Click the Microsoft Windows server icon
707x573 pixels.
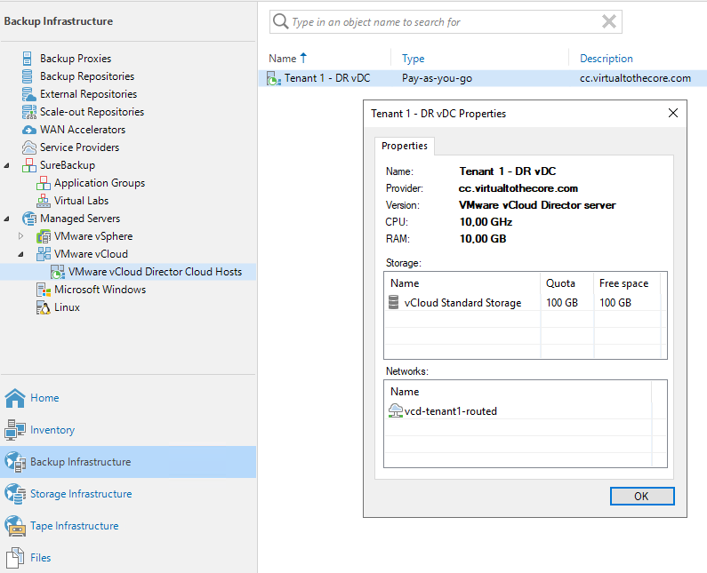click(x=44, y=290)
